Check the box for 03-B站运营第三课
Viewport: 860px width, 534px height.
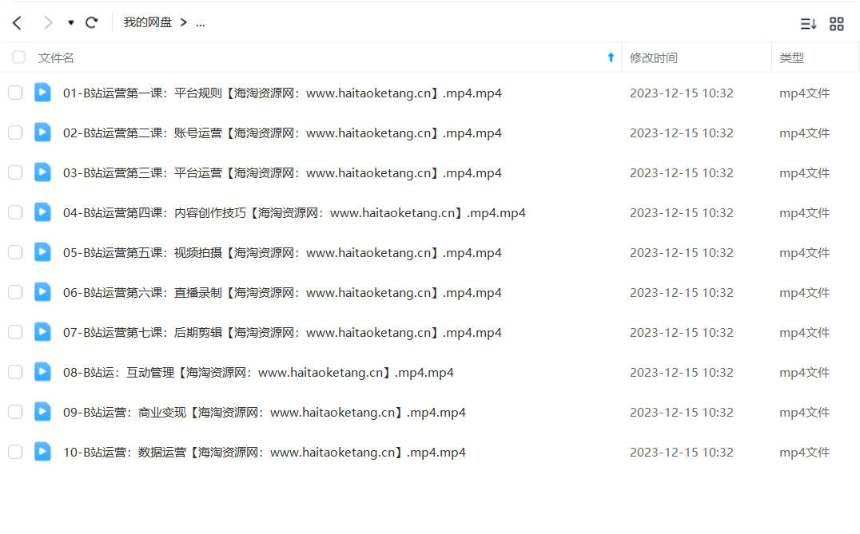(15, 172)
